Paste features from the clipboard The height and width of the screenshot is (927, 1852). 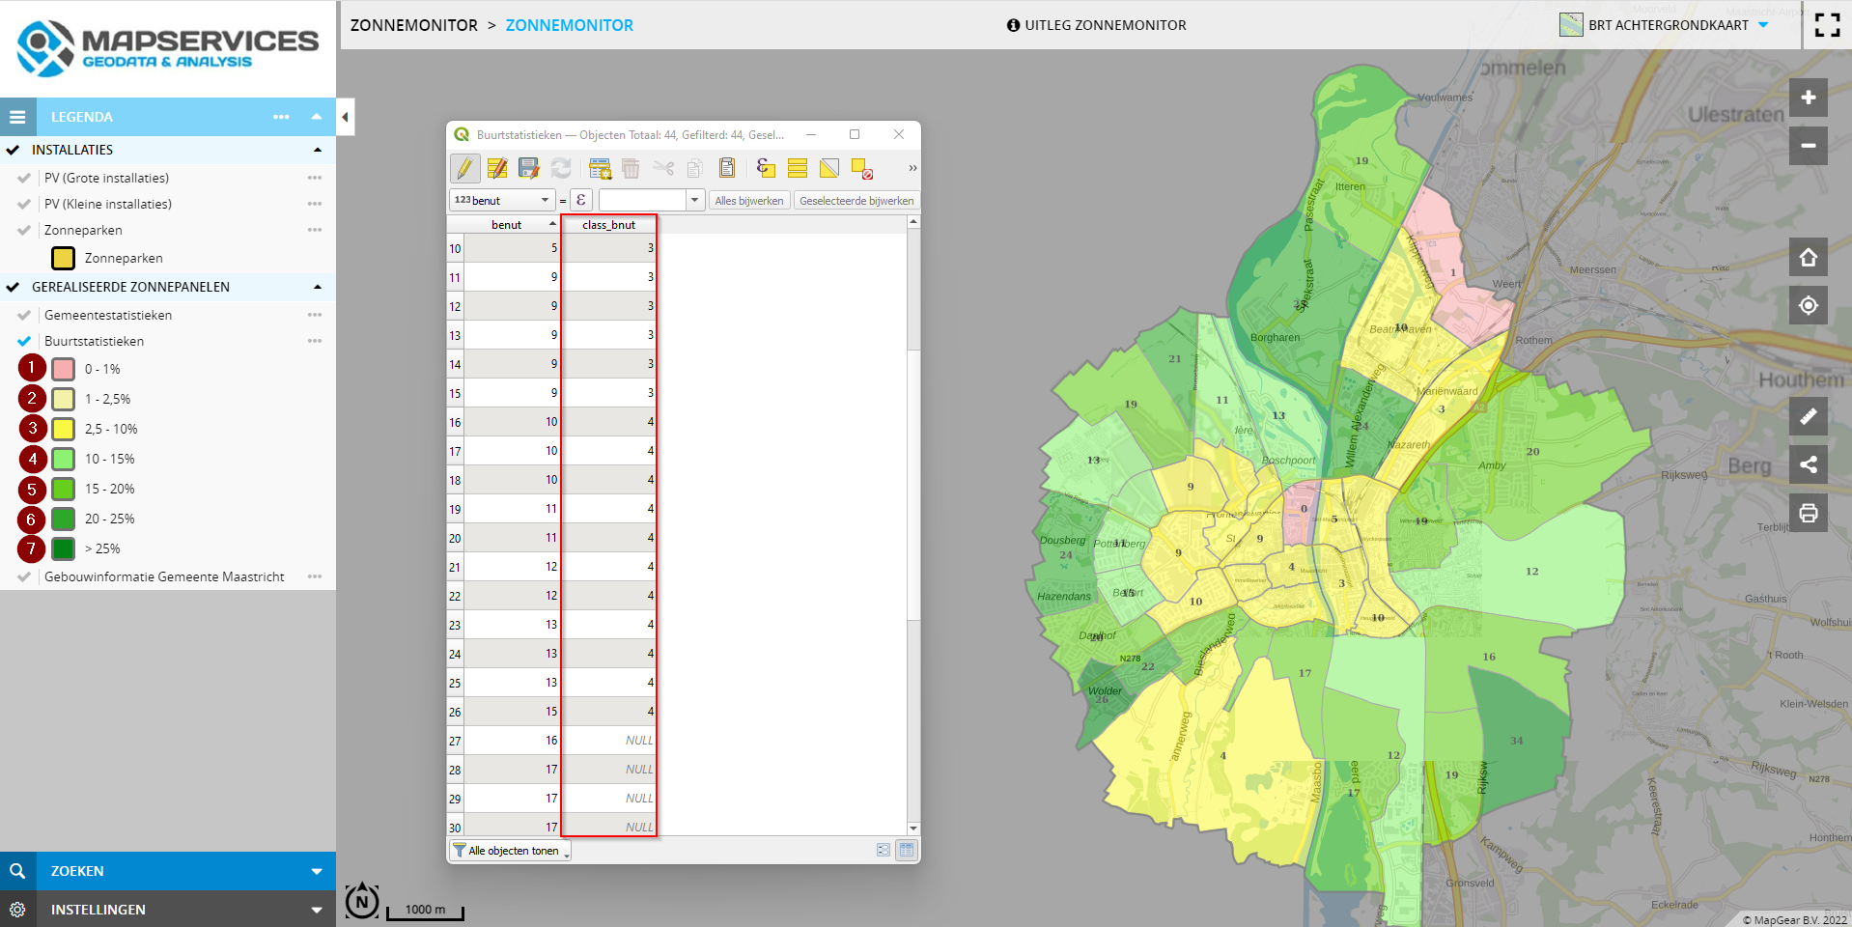coord(727,168)
